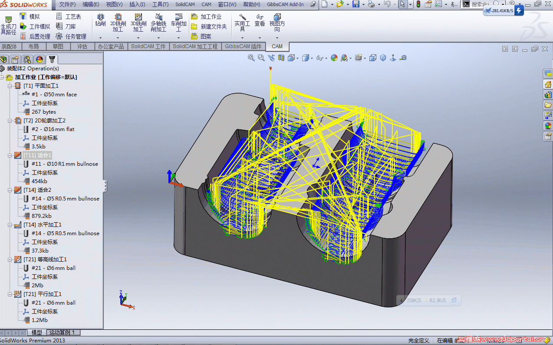Collapse the [T21] 平行加工1 node

point(10,294)
